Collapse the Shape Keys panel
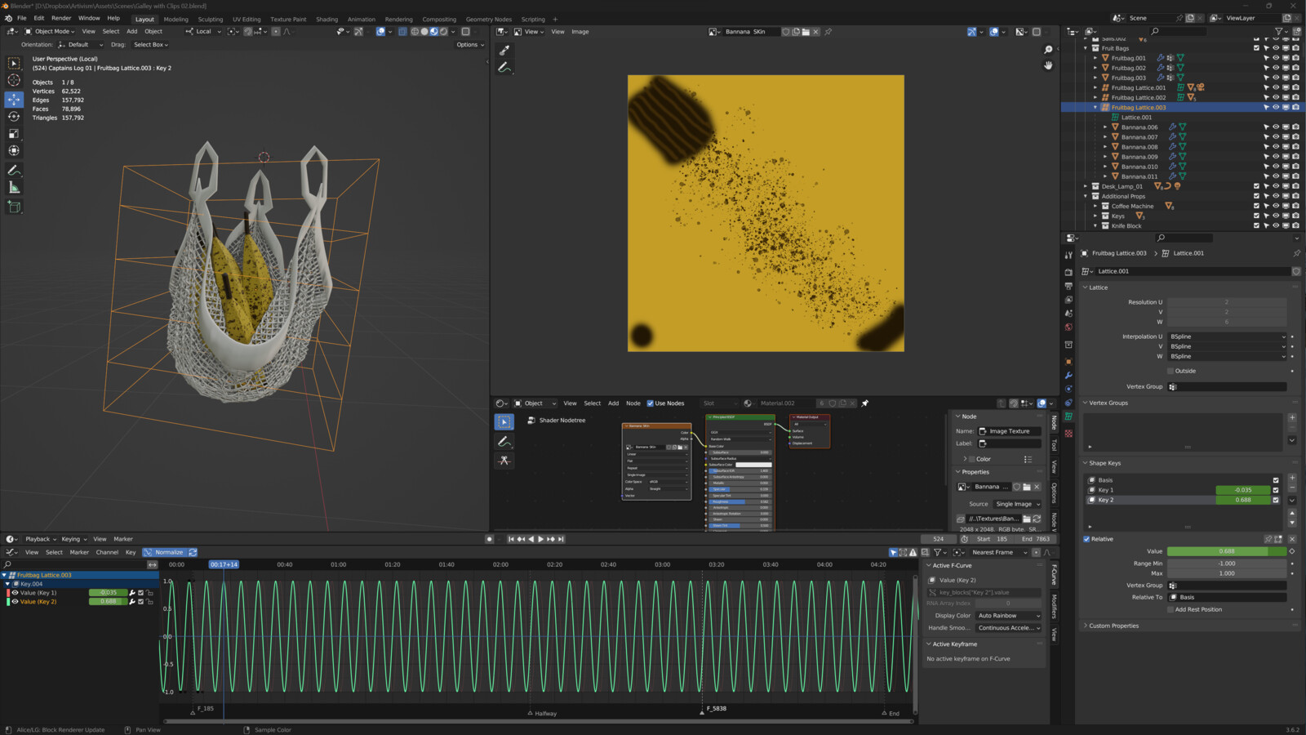The height and width of the screenshot is (735, 1306). coord(1104,463)
